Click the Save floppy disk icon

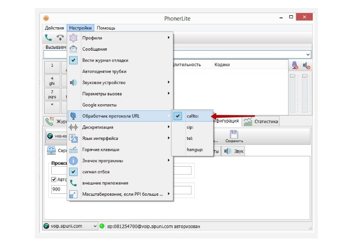point(234,136)
